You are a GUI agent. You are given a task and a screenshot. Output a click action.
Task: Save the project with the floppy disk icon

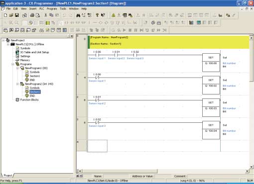(x=17, y=15)
